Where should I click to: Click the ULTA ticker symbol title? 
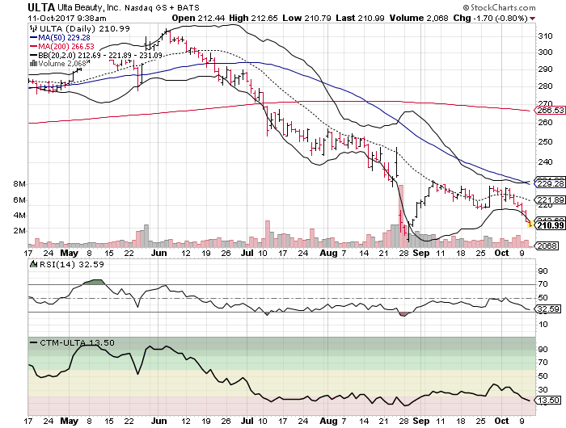[x=41, y=7]
